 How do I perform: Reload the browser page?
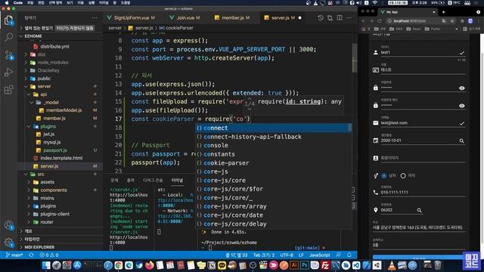point(380,21)
